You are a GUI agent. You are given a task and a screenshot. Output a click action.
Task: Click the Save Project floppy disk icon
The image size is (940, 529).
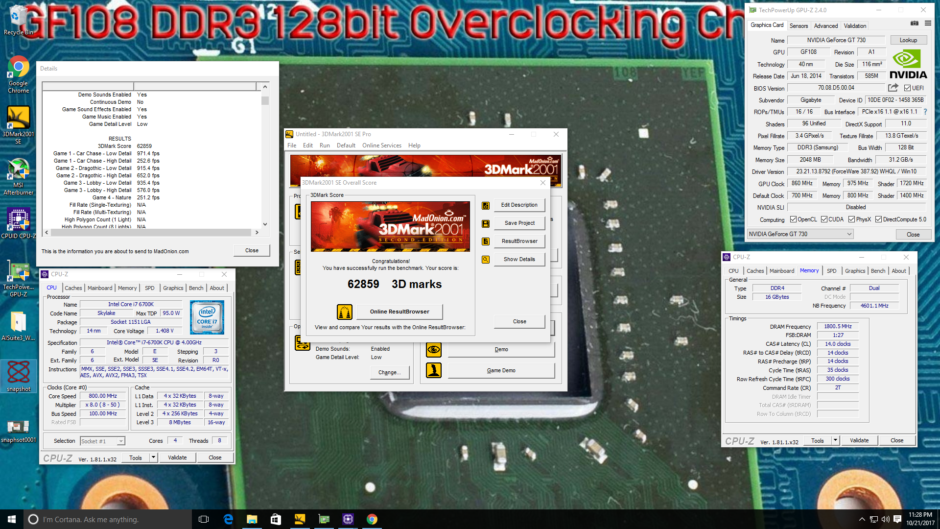[x=485, y=223]
